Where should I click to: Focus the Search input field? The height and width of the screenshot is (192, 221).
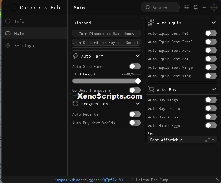pyautogui.click(x=160, y=7)
